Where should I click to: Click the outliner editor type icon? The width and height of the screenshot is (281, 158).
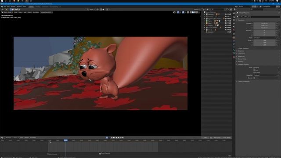point(204,9)
